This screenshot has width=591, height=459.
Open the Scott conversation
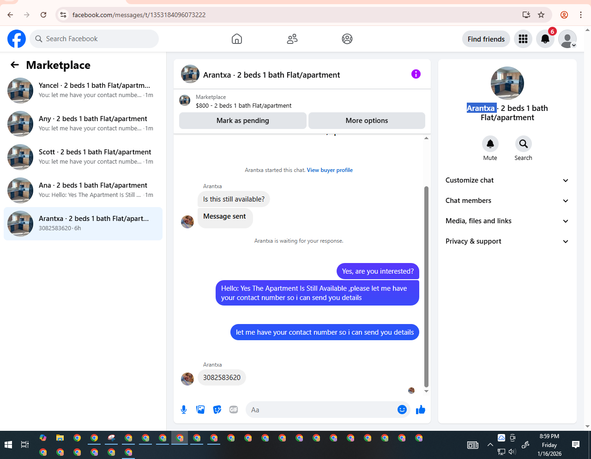(x=83, y=157)
